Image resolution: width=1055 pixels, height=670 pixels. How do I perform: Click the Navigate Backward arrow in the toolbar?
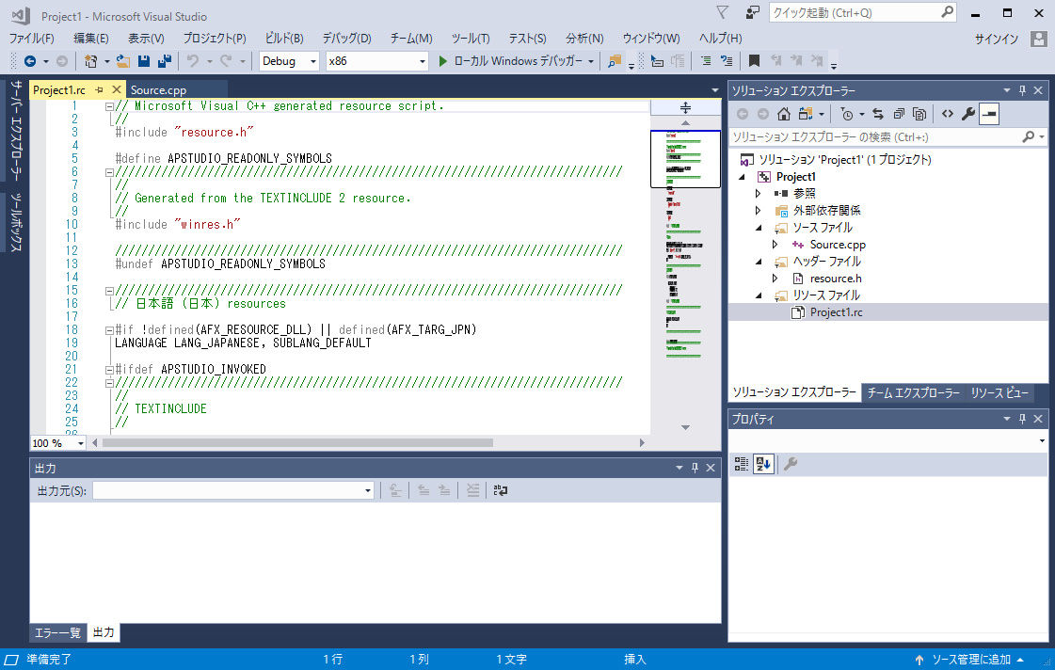tap(29, 61)
